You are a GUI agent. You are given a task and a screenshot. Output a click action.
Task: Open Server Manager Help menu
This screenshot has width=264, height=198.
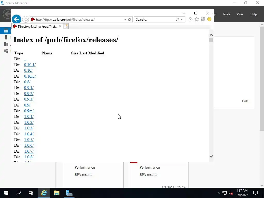[254, 14]
